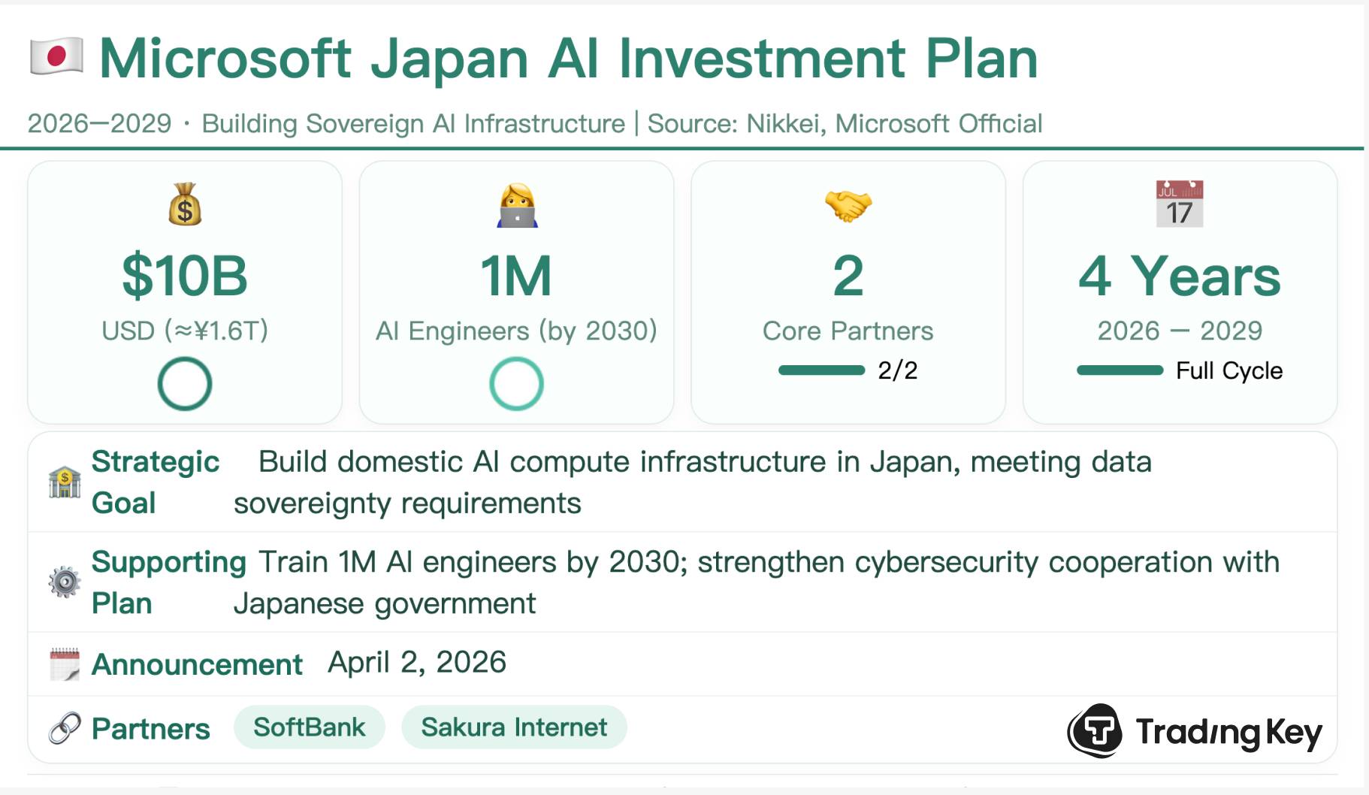
Task: Click the July 17 calendar icon
Action: [x=1179, y=204]
